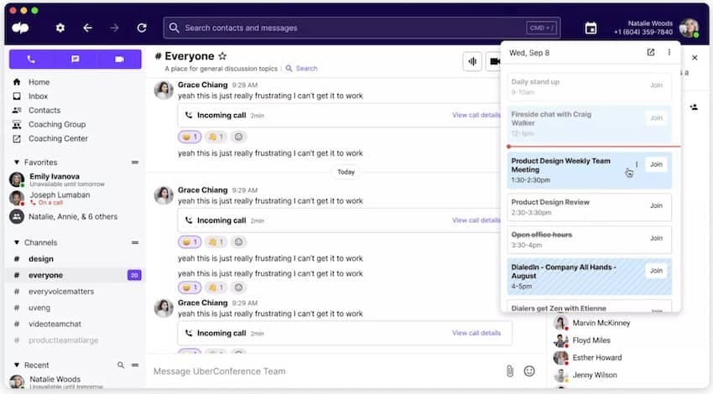Image resolution: width=713 pixels, height=394 pixels.
Task: Start a video meeting with camera button
Action: tap(119, 59)
